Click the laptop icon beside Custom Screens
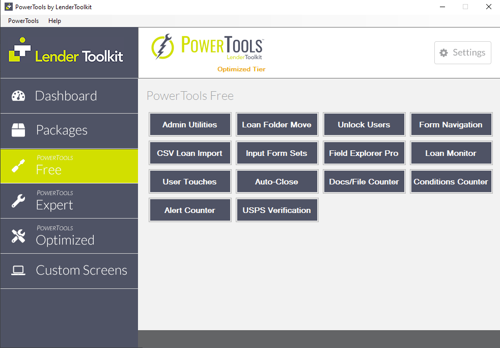 [18, 271]
